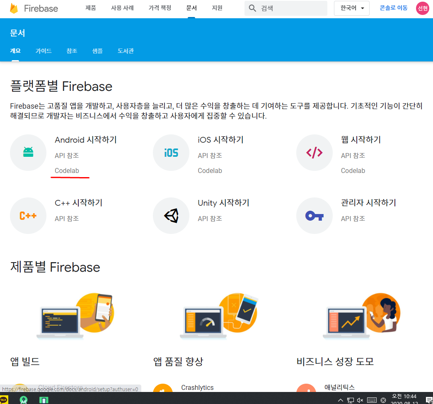433x404 pixels.
Task: Click the Crashlytics product icon
Action: pyautogui.click(x=163, y=388)
